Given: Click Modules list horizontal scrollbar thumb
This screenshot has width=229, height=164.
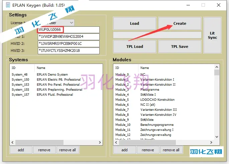Looking at the screenshot, I should (147, 142).
